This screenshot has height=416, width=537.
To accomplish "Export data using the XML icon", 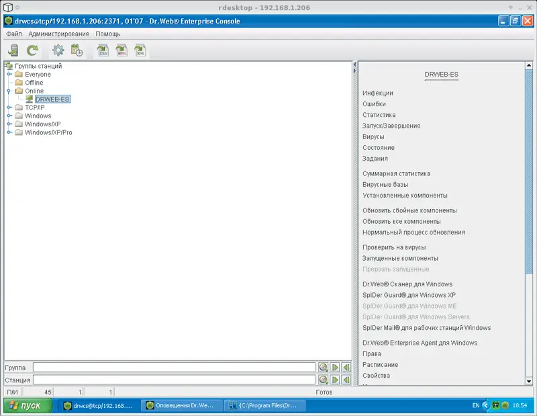I will [x=140, y=50].
